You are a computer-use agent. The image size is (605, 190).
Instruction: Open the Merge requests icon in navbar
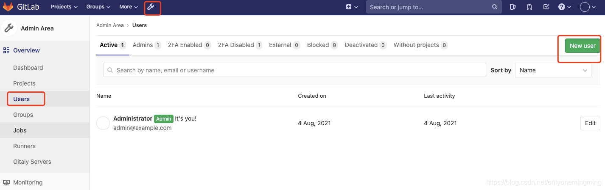tap(529, 7)
